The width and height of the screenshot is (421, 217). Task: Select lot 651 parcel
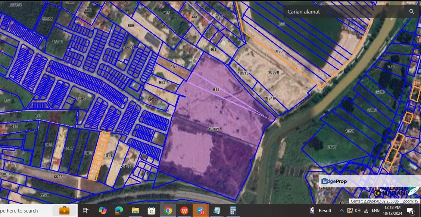tap(14, 127)
